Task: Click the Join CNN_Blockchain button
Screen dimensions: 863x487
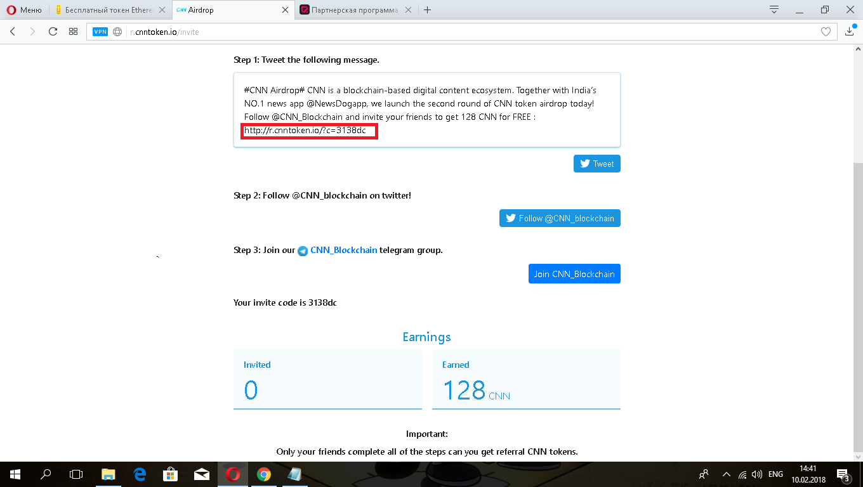Action: 574,274
